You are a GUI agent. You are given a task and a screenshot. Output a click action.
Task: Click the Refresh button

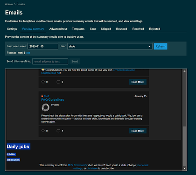pyautogui.click(x=161, y=46)
